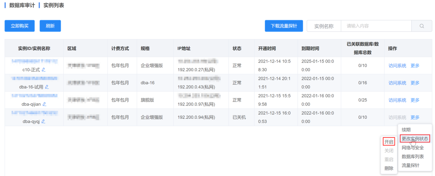The image size is (435, 176).
Task: Open 访问系统 for c10-正式 row
Action: coord(397,66)
